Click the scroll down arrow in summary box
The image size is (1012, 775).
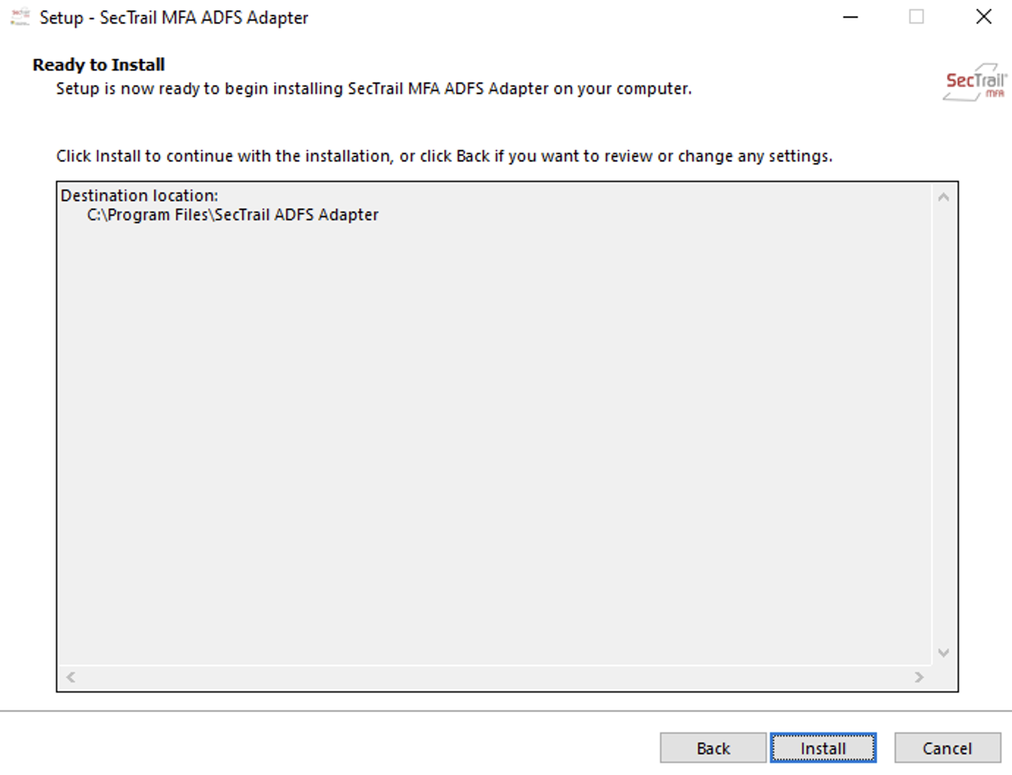click(x=944, y=652)
